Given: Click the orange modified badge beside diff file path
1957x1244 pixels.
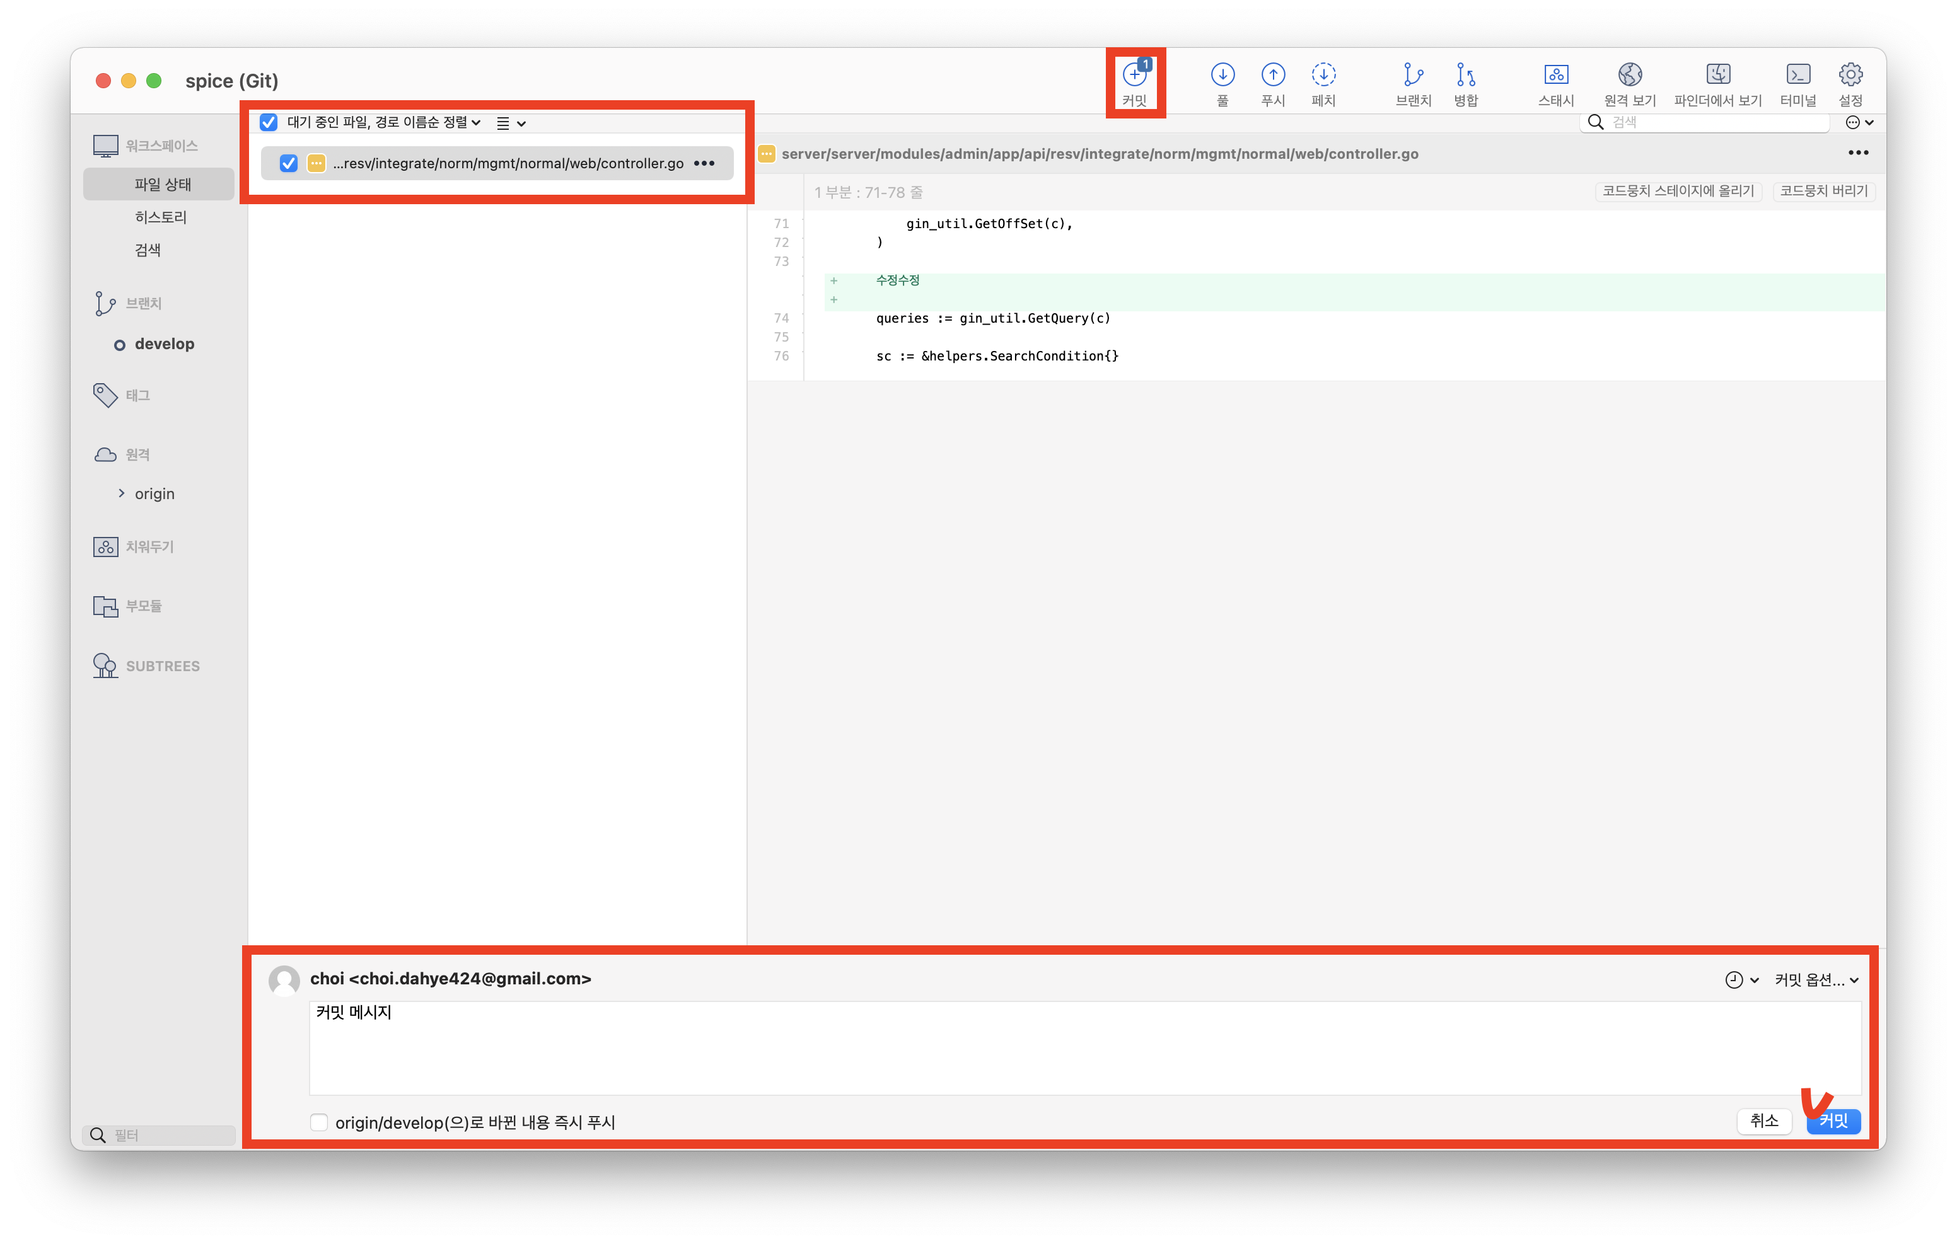Looking at the screenshot, I should tap(765, 154).
